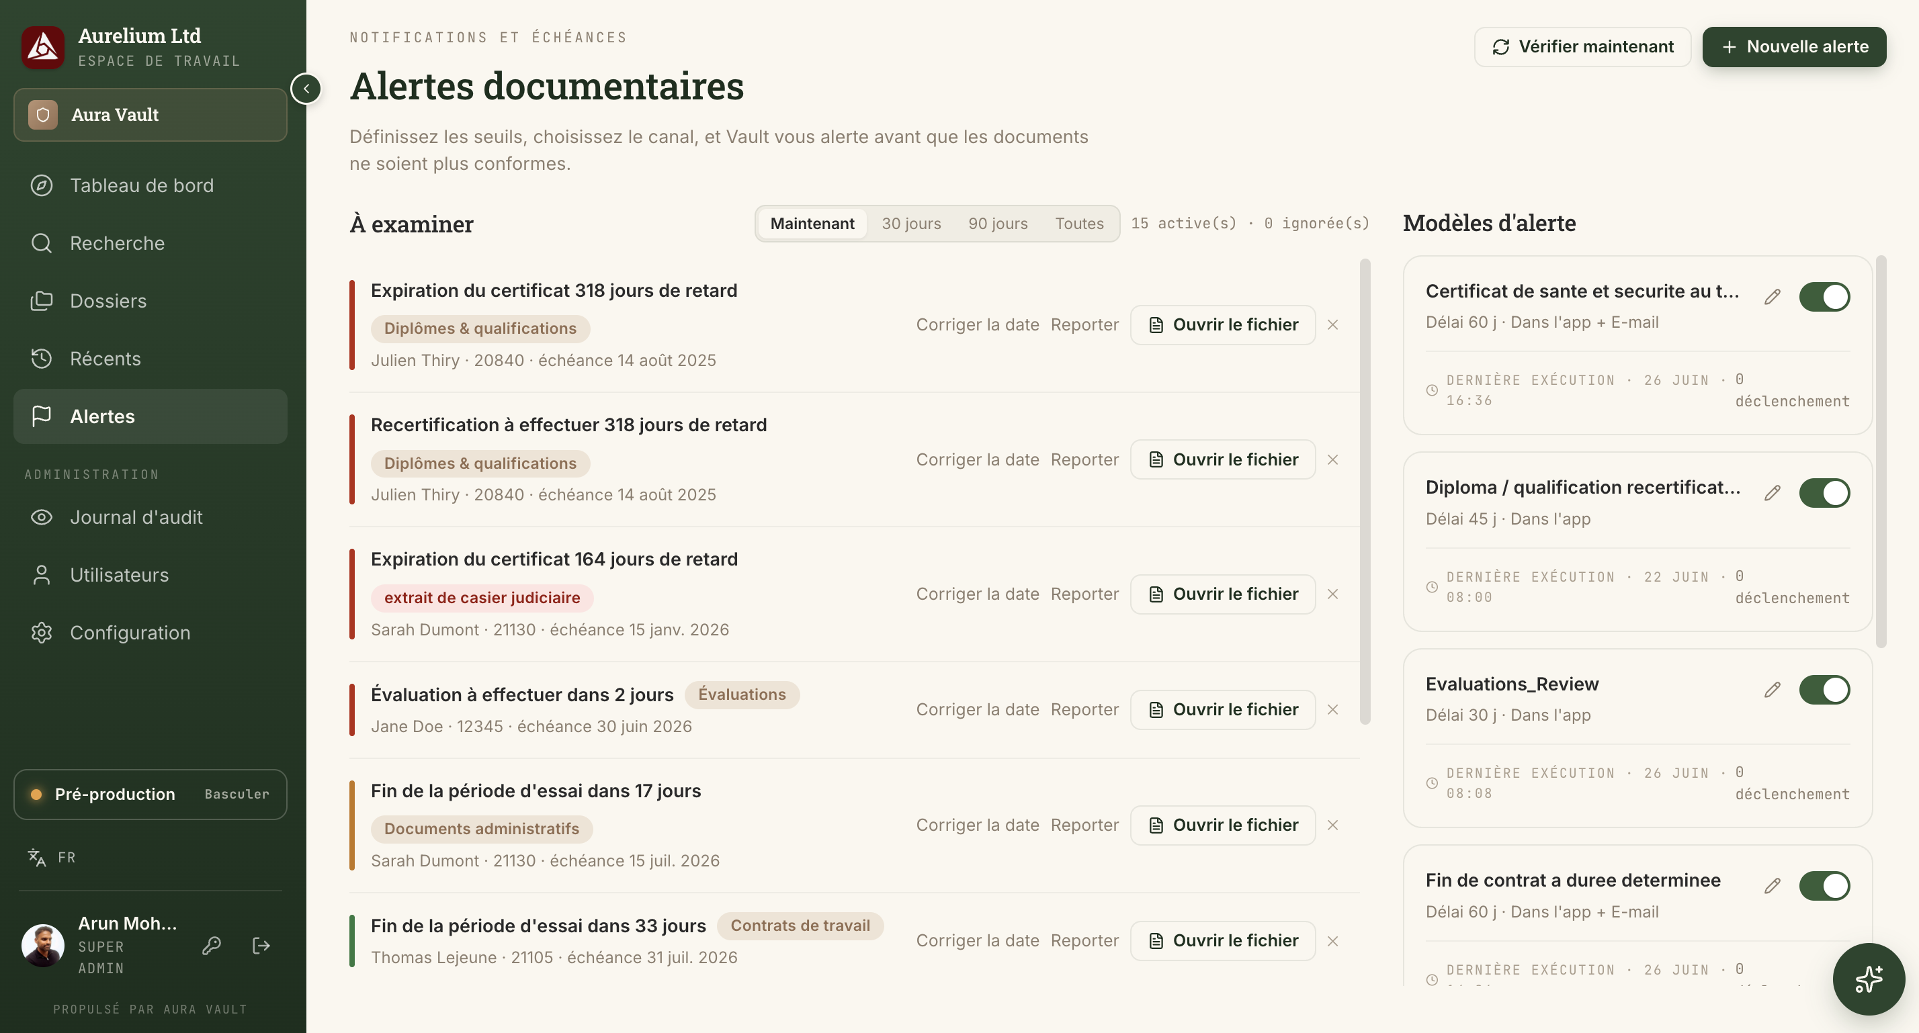Reporter the Expiration du certificat 318 jours alert
The height and width of the screenshot is (1033, 1919).
tap(1084, 324)
